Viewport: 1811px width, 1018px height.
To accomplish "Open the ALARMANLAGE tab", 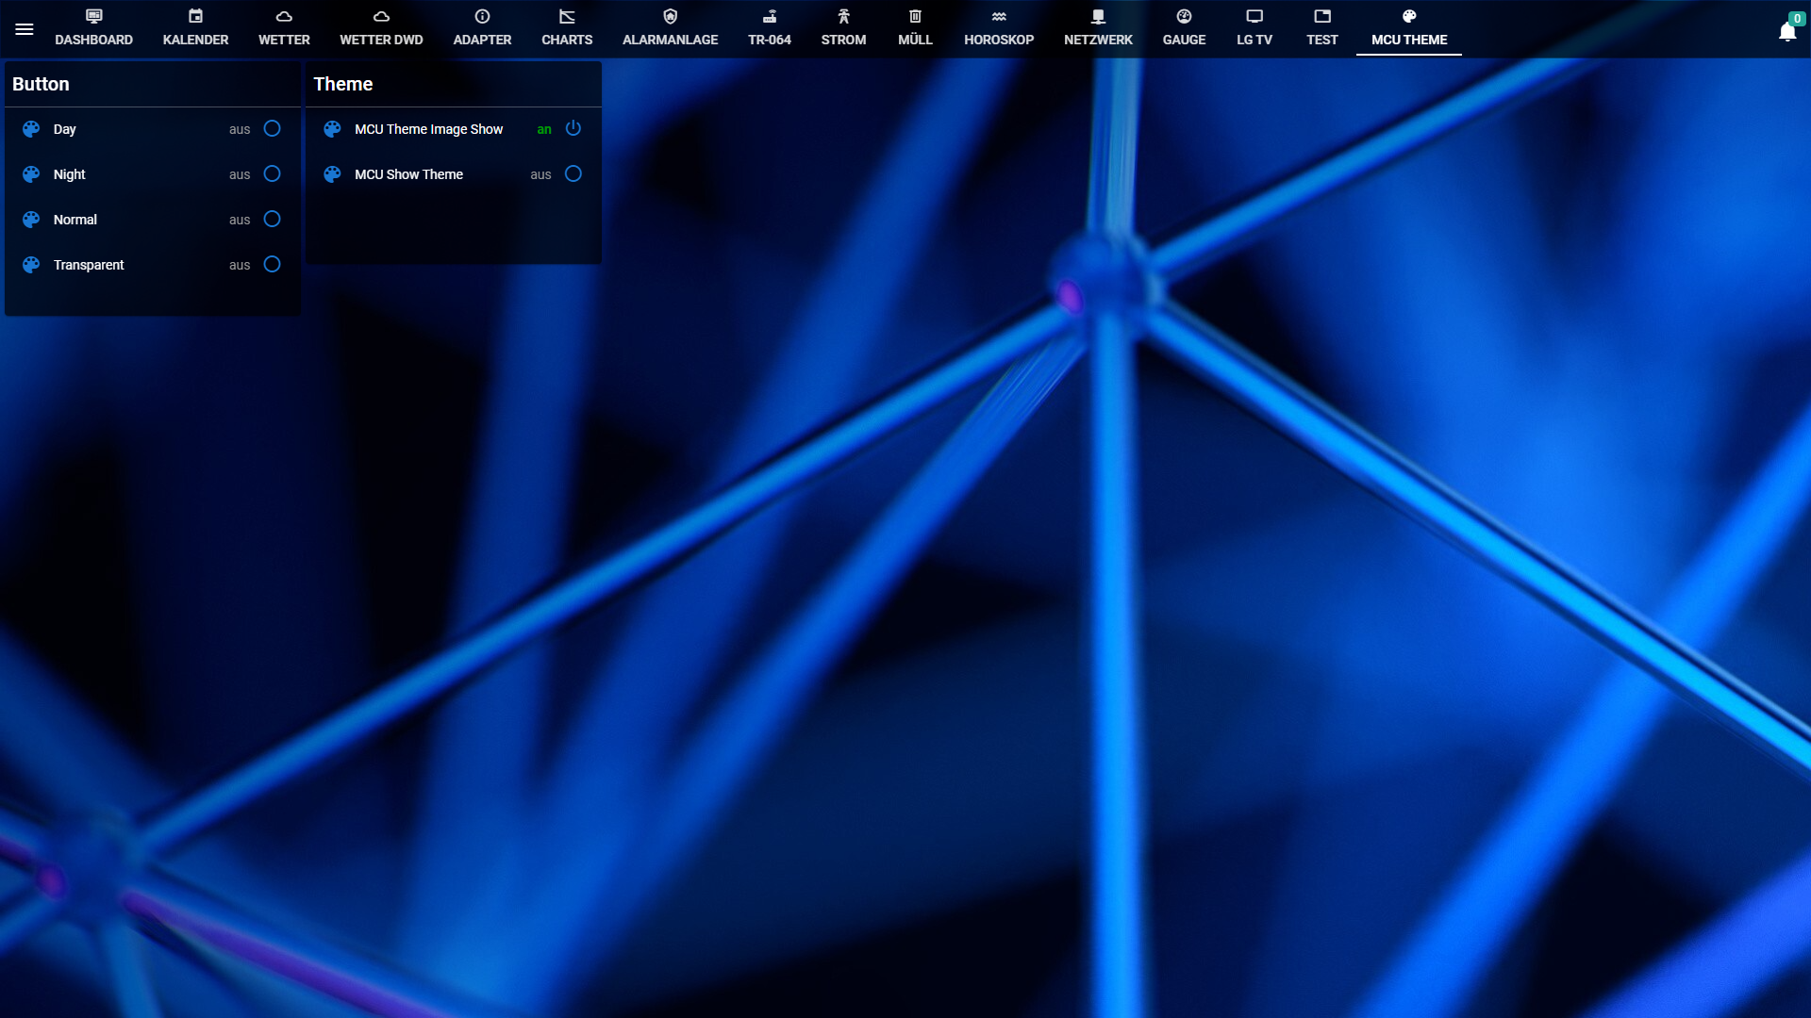I will click(x=671, y=29).
